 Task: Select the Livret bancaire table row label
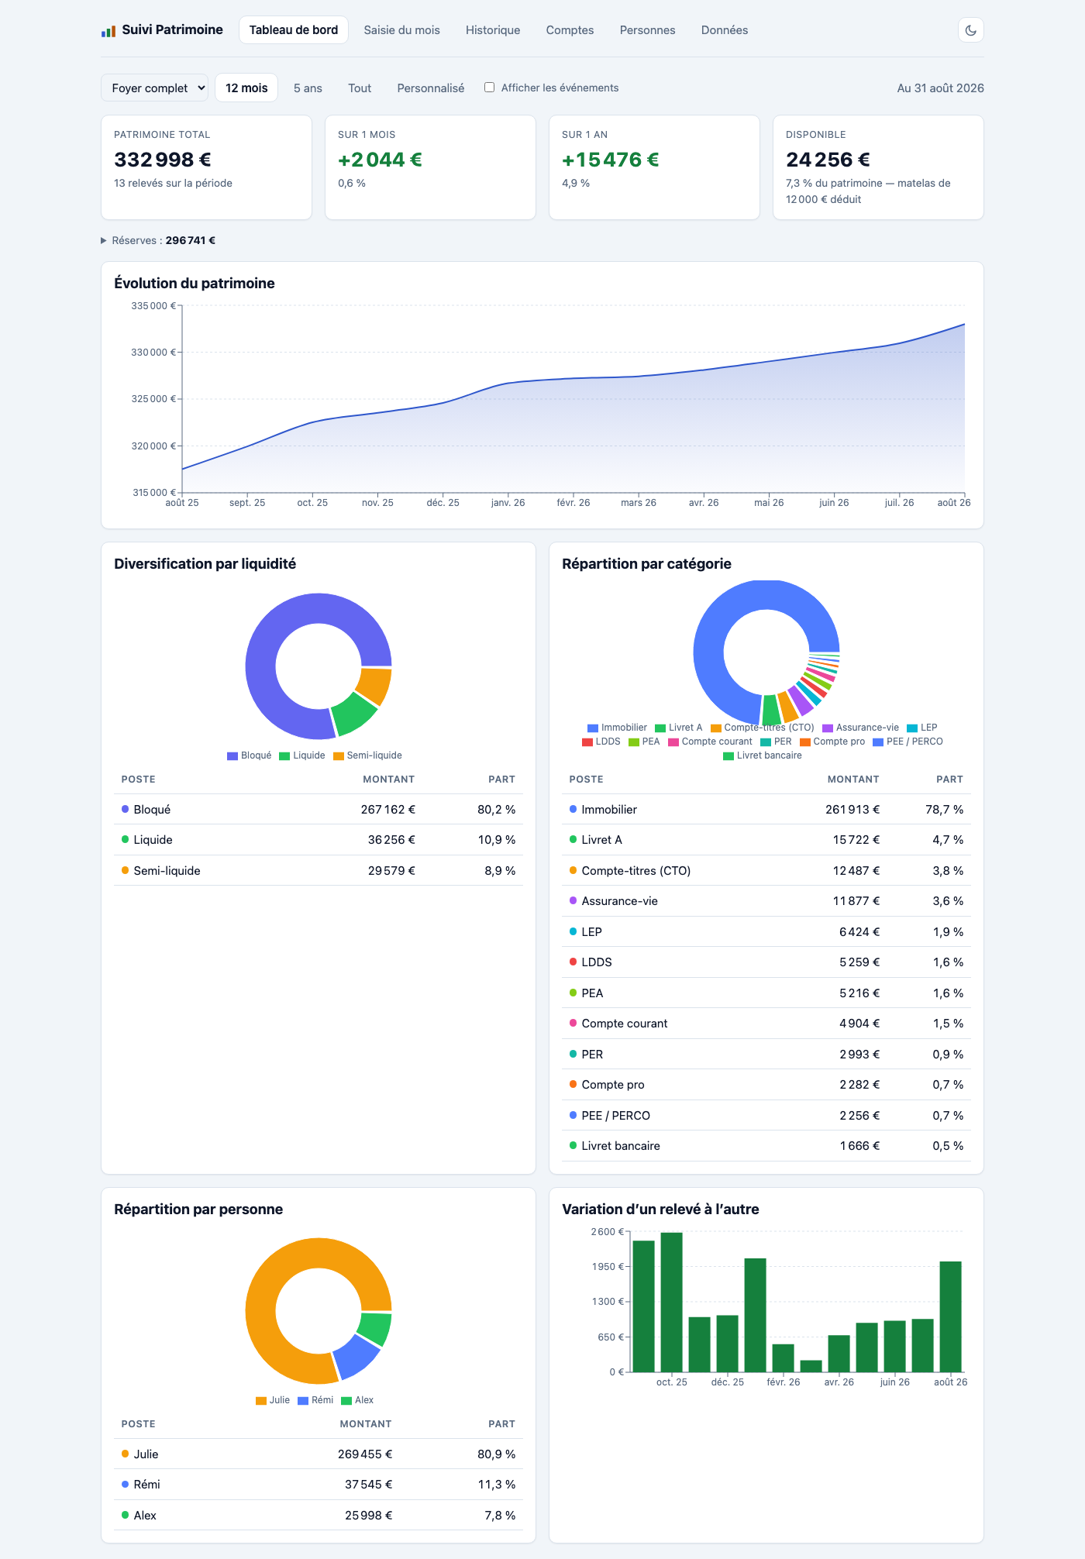pos(621,1146)
